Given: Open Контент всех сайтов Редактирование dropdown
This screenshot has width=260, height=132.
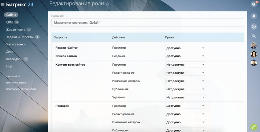Looking at the screenshot, I should point(186,73).
